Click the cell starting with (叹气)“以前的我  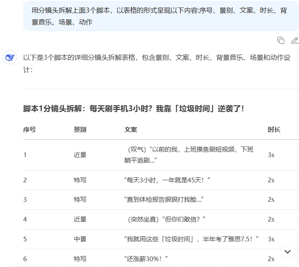click(x=189, y=155)
